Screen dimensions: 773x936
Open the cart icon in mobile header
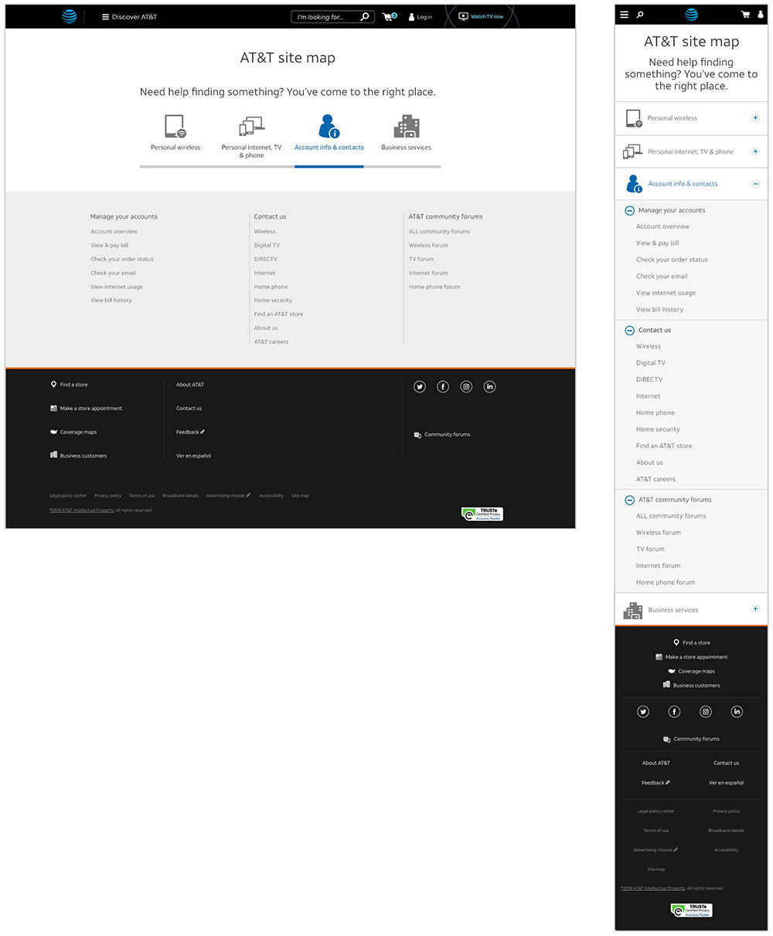pos(745,15)
